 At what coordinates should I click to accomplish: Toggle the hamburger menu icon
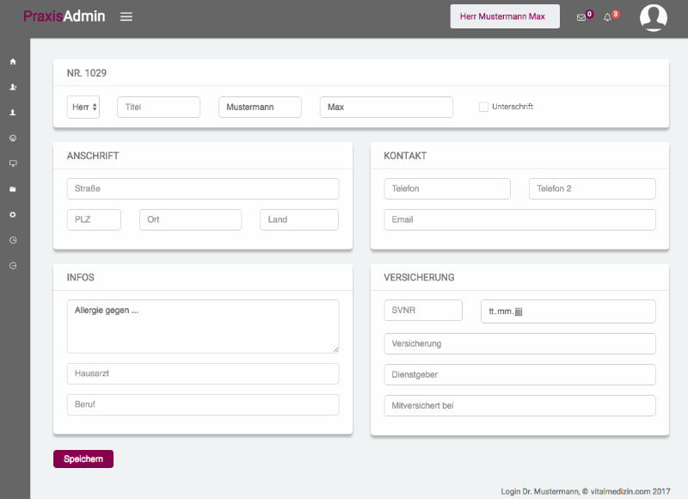coord(126,16)
